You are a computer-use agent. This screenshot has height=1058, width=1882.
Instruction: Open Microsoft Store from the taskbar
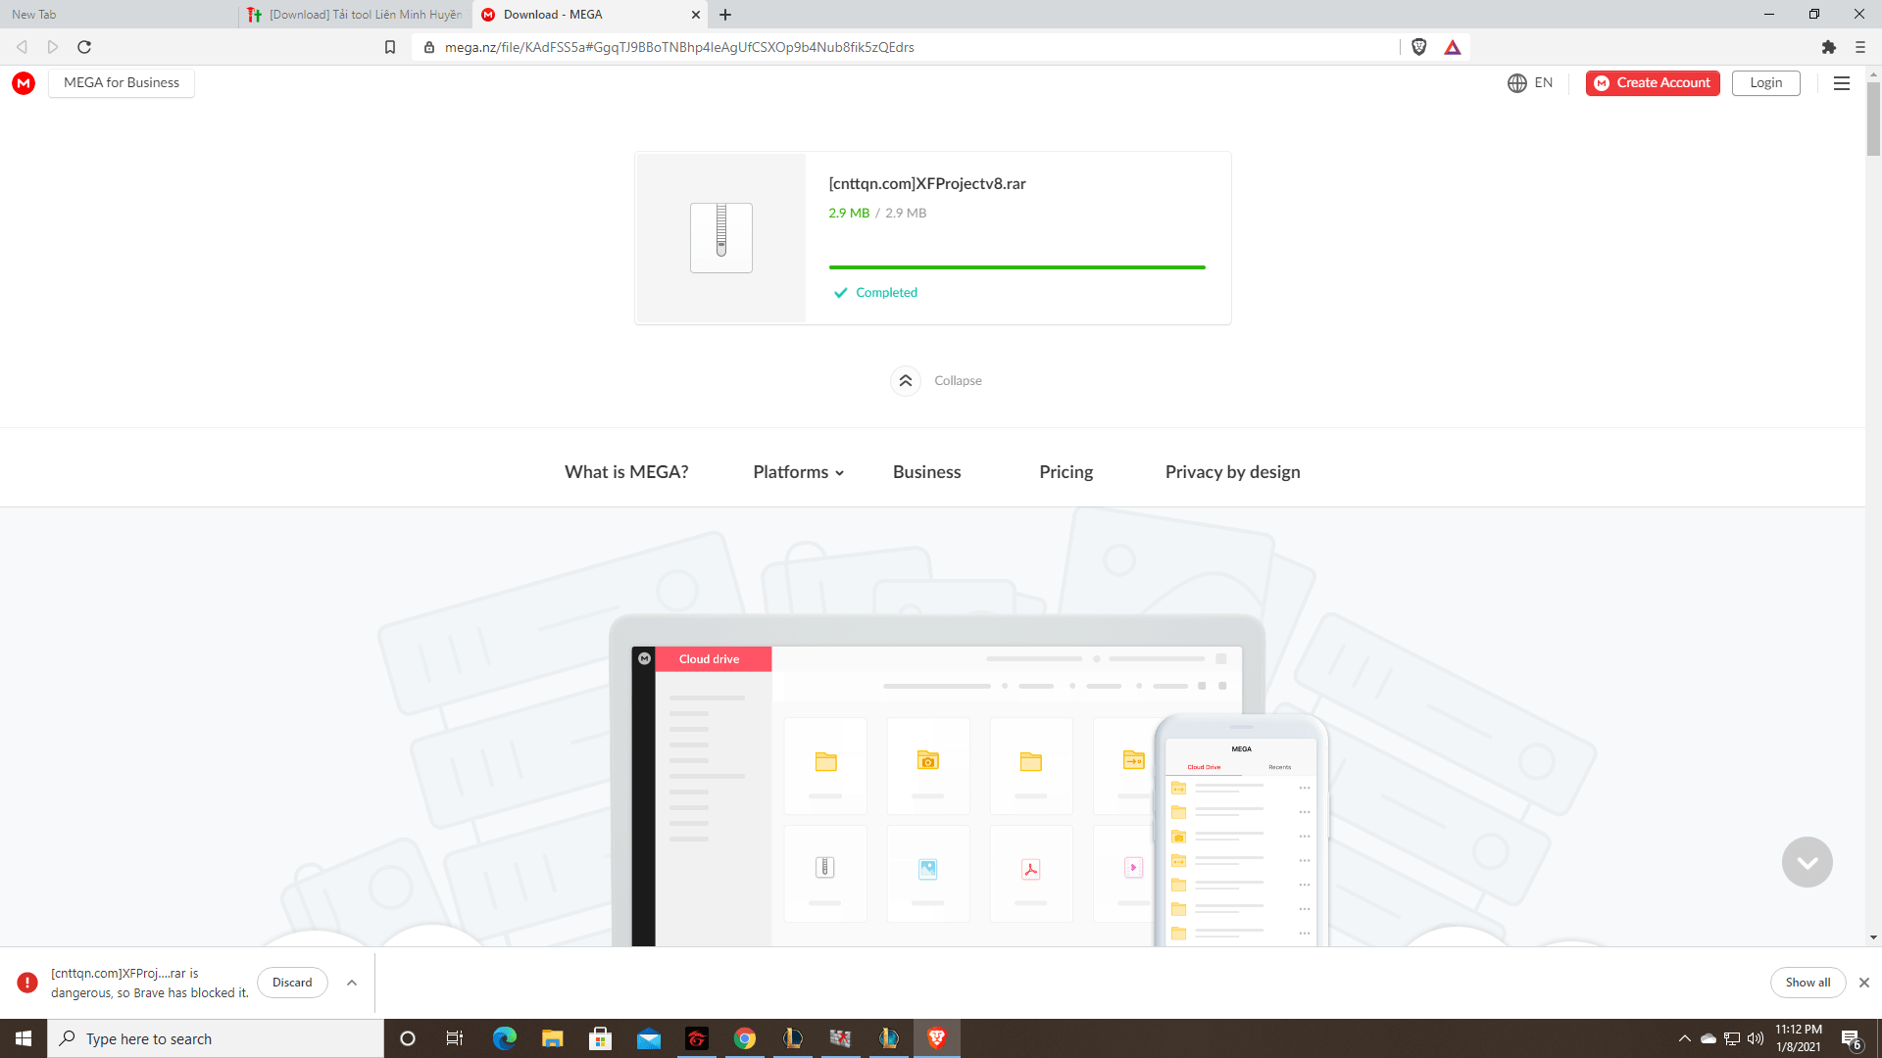pos(601,1038)
